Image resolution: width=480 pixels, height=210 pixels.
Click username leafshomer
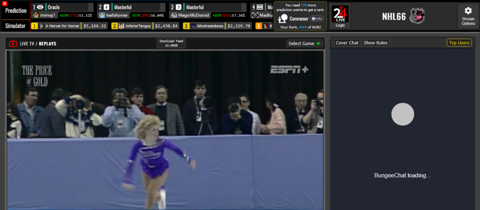click(x=117, y=15)
